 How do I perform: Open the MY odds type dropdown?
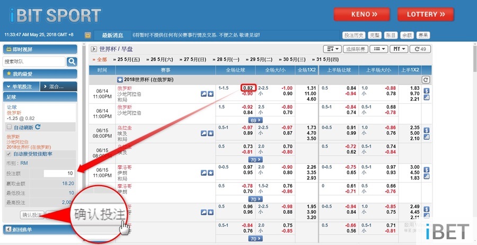399,49
